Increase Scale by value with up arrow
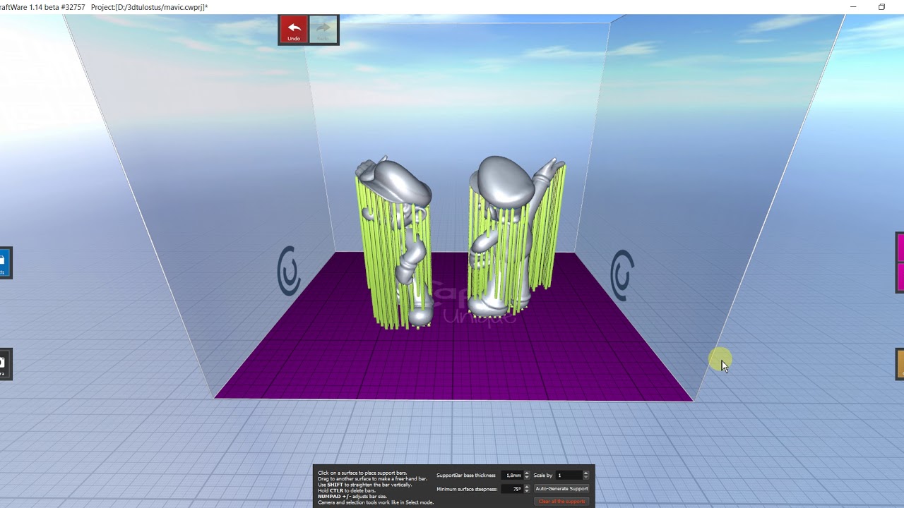This screenshot has height=508, width=904. pos(585,473)
